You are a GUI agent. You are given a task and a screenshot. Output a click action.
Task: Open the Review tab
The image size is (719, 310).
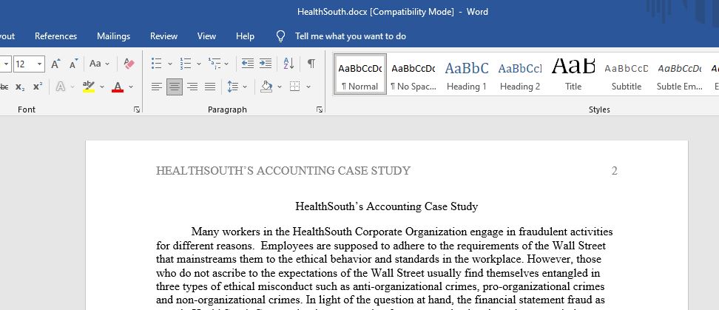pyautogui.click(x=163, y=36)
